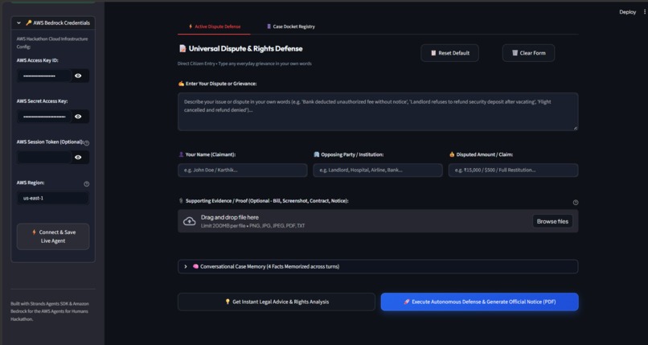Click the 'Universal Dispute & Rights Defense' heading
Image resolution: width=648 pixels, height=345 pixels.
[x=245, y=49]
